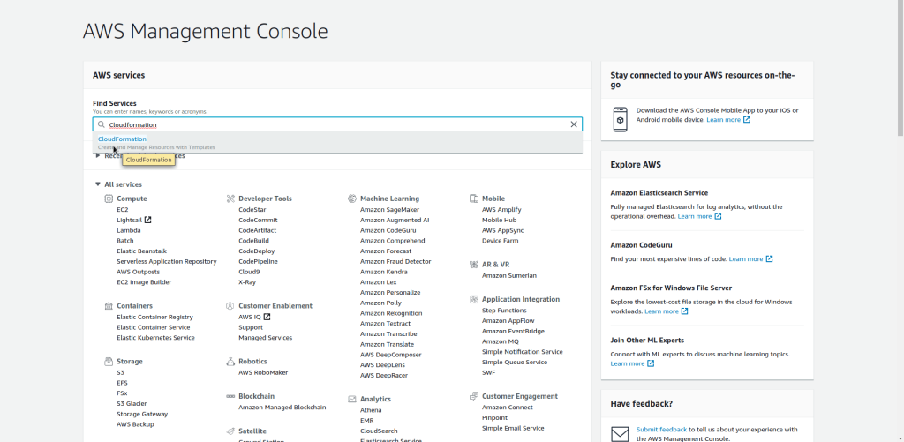The width and height of the screenshot is (904, 442).
Task: Click the Satellite category icon
Action: click(x=230, y=431)
